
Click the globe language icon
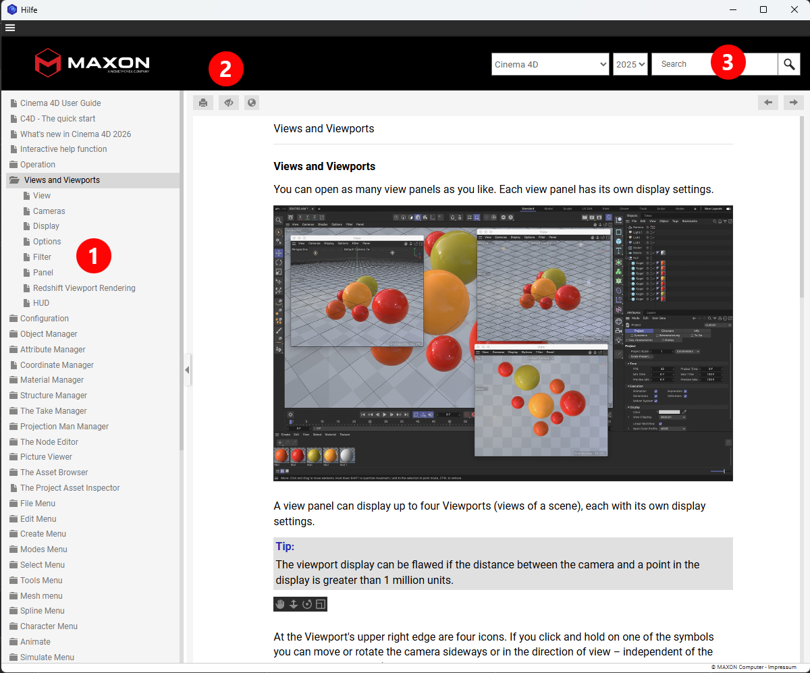(x=252, y=103)
